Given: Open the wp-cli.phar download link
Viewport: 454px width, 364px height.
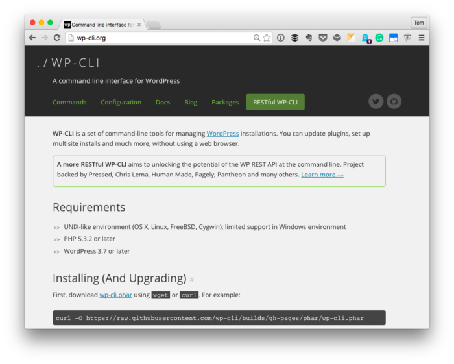Looking at the screenshot, I should pyautogui.click(x=116, y=295).
